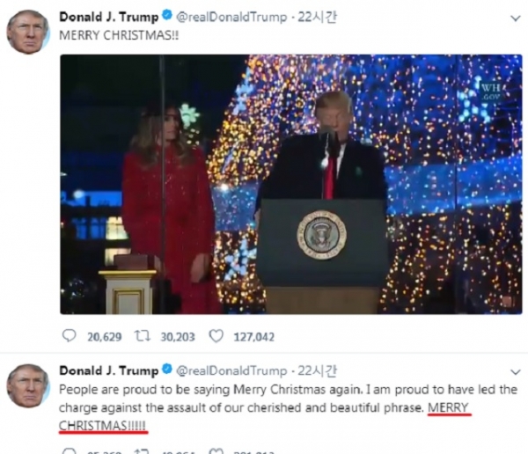Click @realDonaldTrump handle on first tweet
Image resolution: width=528 pixels, height=454 pixels.
click(x=231, y=17)
